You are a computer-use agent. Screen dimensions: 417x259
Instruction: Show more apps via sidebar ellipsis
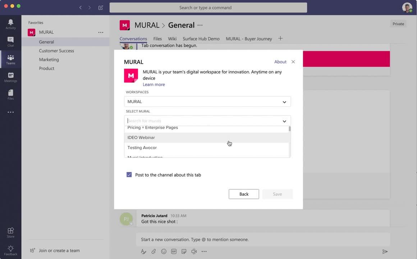coord(11,112)
